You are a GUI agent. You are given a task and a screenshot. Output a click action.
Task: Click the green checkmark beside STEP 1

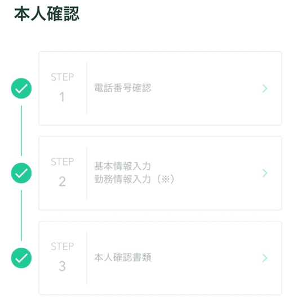(21, 88)
